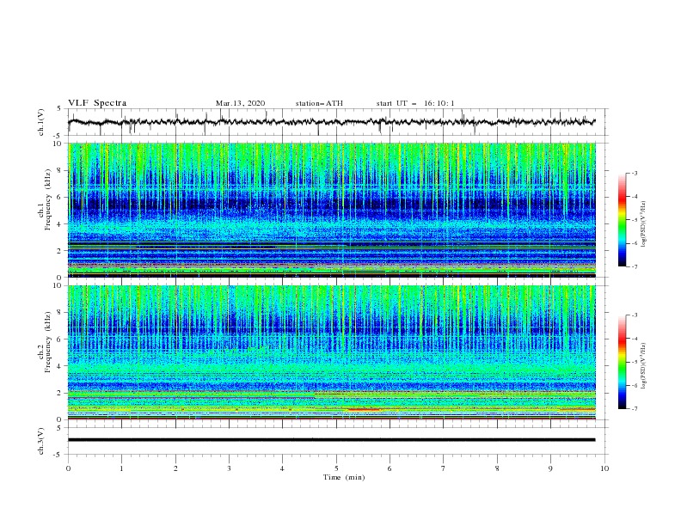Click the ch.3 flat black voltage trace
Viewport: 681px width, 526px height.
[x=331, y=440]
